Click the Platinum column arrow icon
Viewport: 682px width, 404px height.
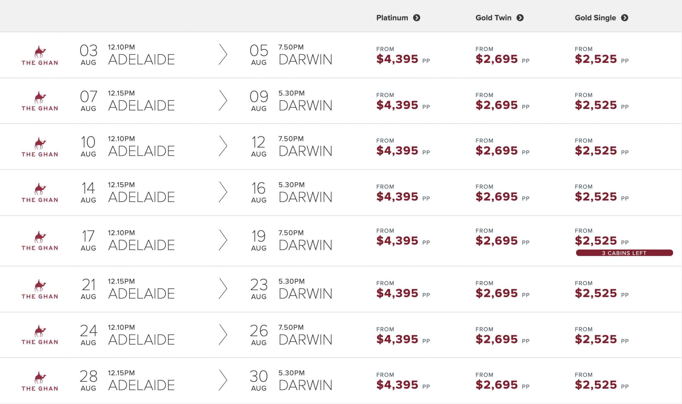tap(416, 18)
